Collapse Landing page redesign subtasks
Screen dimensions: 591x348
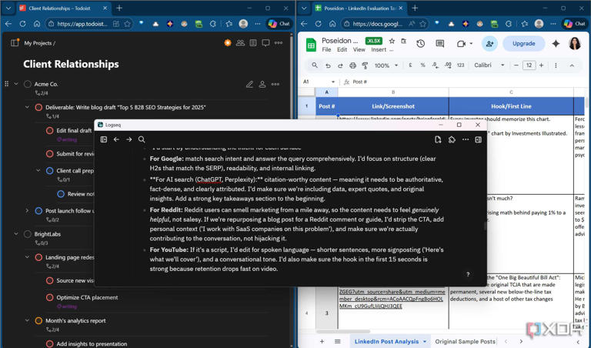coord(27,257)
